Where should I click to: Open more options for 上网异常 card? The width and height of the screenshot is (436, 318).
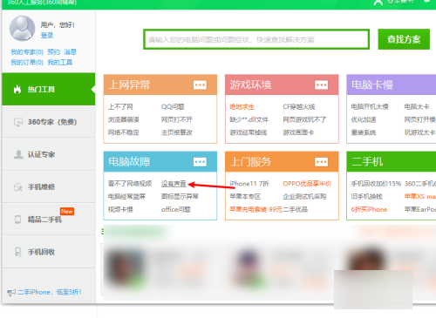point(200,85)
